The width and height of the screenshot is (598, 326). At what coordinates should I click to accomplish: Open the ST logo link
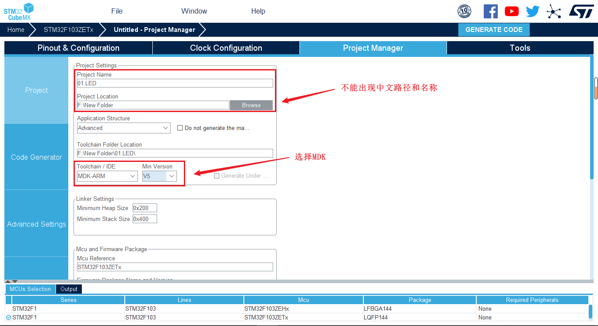(581, 11)
